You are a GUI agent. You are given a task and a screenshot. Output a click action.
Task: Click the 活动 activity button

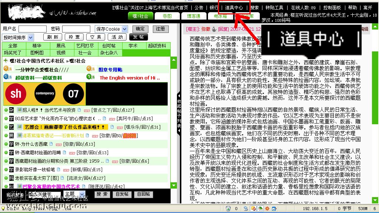tap(117, 37)
